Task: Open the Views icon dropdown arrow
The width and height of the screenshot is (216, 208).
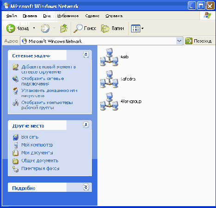Action: point(143,28)
